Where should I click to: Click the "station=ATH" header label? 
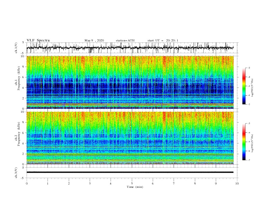coord(125,40)
